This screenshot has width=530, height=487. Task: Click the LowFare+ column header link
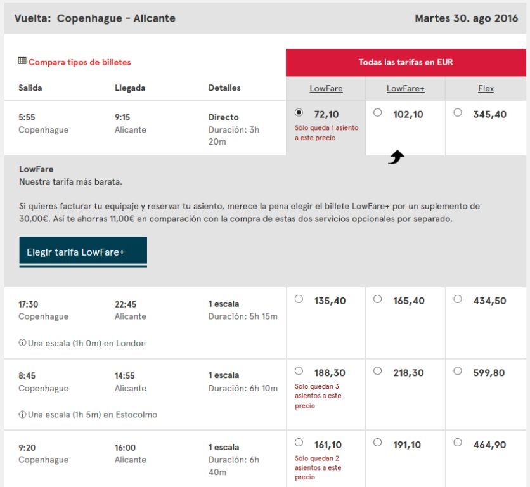tap(405, 88)
